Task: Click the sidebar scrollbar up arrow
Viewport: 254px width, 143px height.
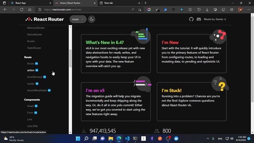Action: coord(70,27)
